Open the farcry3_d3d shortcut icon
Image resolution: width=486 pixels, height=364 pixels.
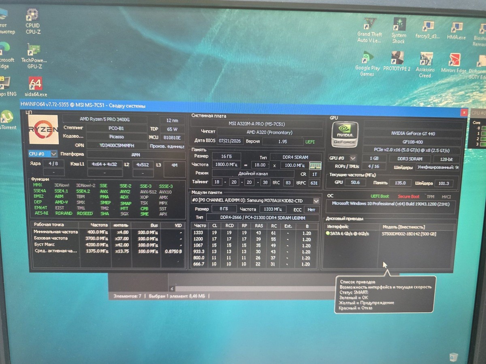point(427,30)
